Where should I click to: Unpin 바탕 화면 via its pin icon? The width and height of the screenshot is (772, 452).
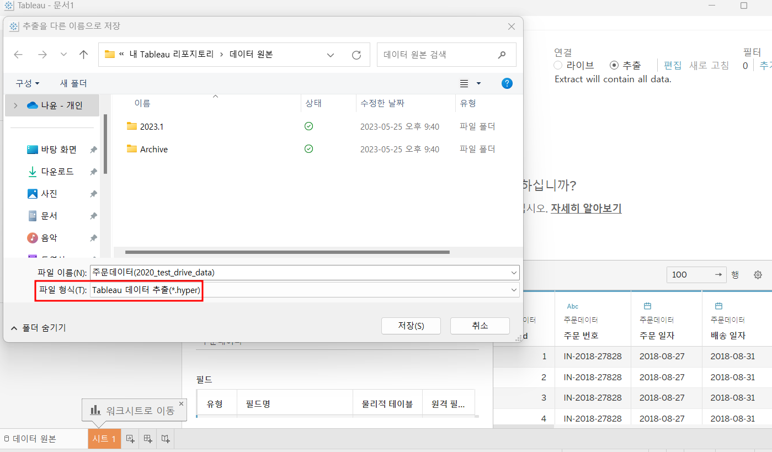click(x=94, y=150)
